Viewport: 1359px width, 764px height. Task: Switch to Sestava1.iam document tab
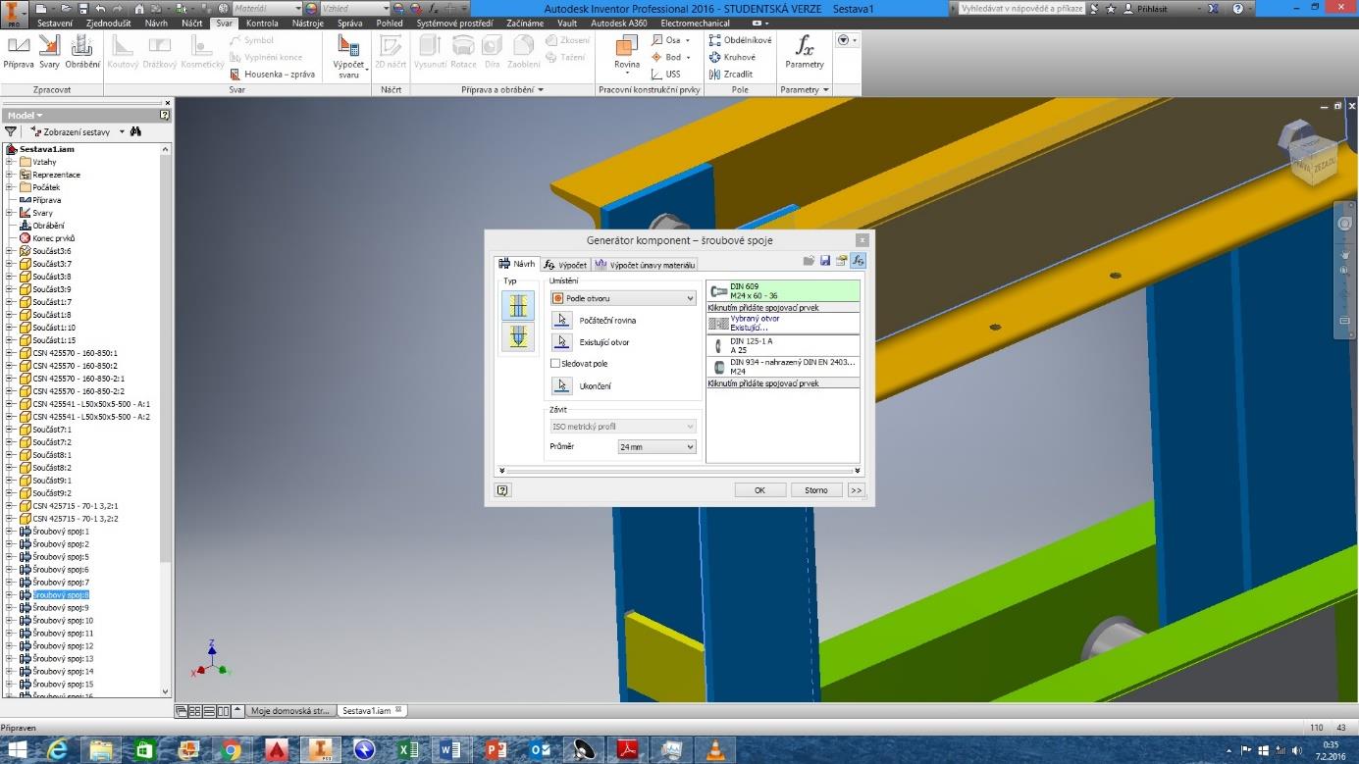click(372, 710)
